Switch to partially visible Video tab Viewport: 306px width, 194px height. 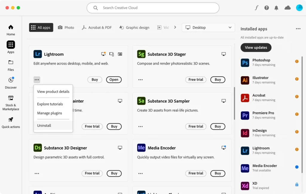coord(163,28)
